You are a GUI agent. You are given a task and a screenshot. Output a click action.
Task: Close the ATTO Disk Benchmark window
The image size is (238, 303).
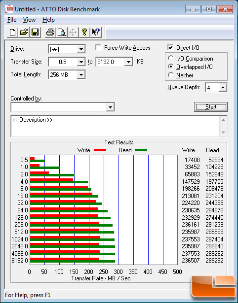coord(225,9)
